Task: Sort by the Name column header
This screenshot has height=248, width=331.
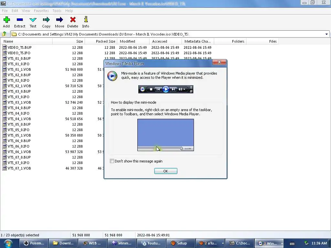Action: pos(27,41)
